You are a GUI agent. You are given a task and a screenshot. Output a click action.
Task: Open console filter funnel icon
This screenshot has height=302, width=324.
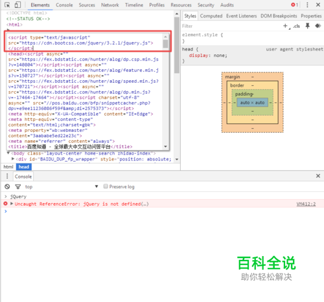(18, 186)
